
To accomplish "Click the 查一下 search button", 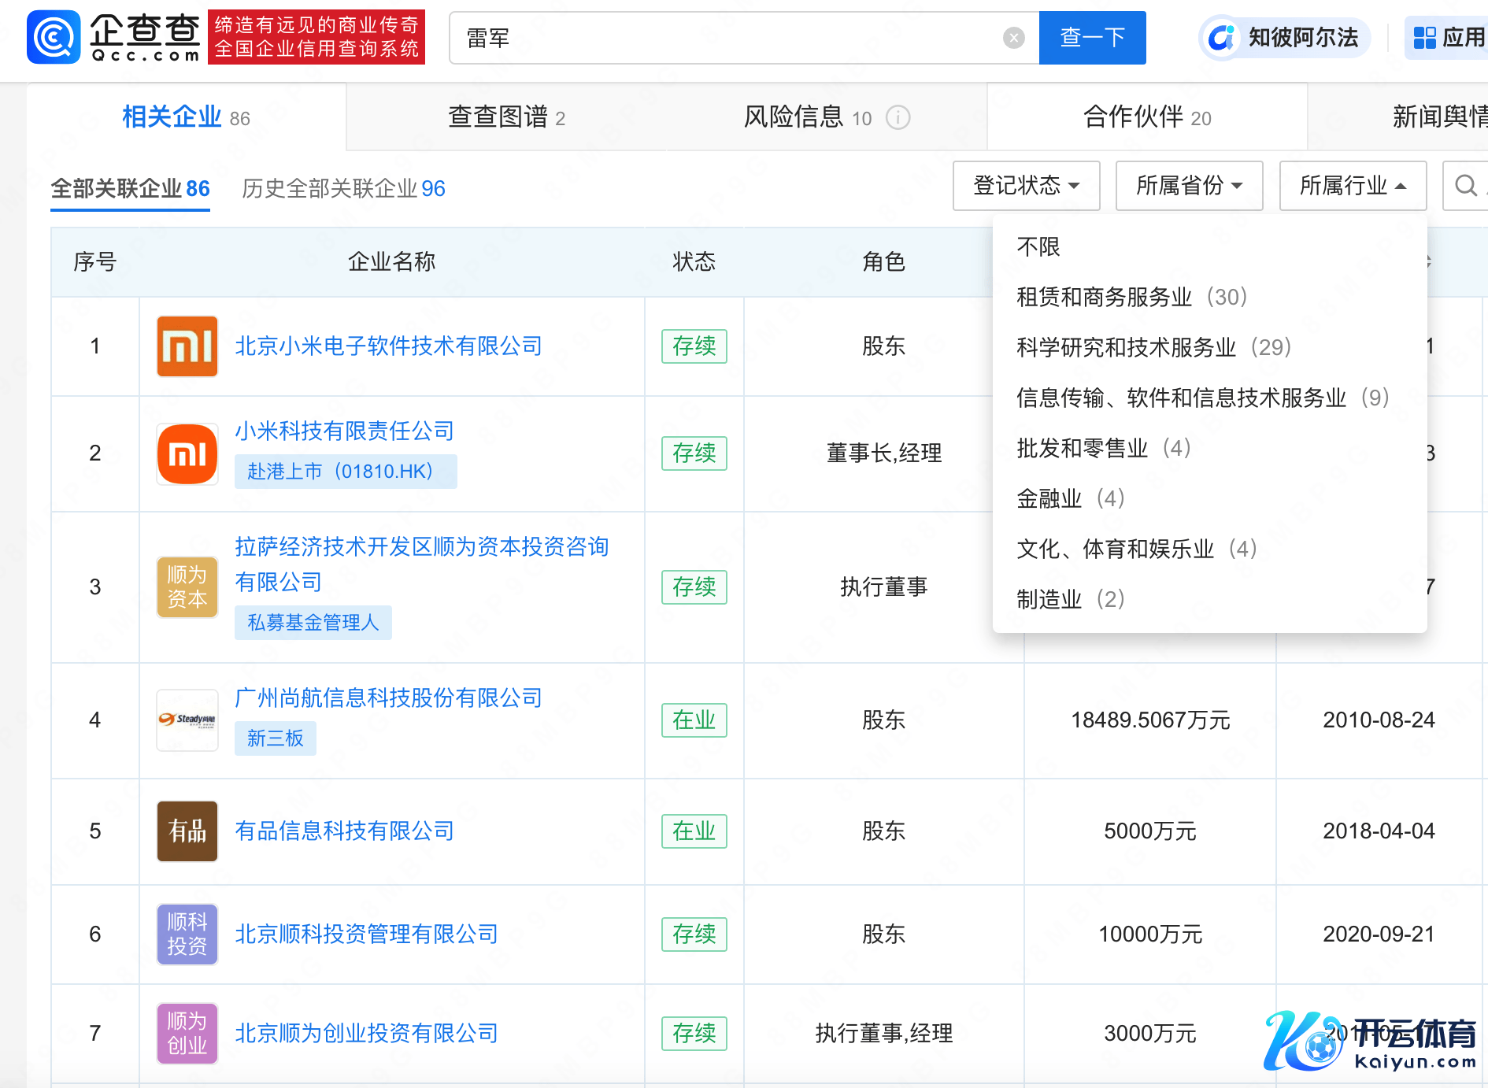I will (x=1092, y=38).
